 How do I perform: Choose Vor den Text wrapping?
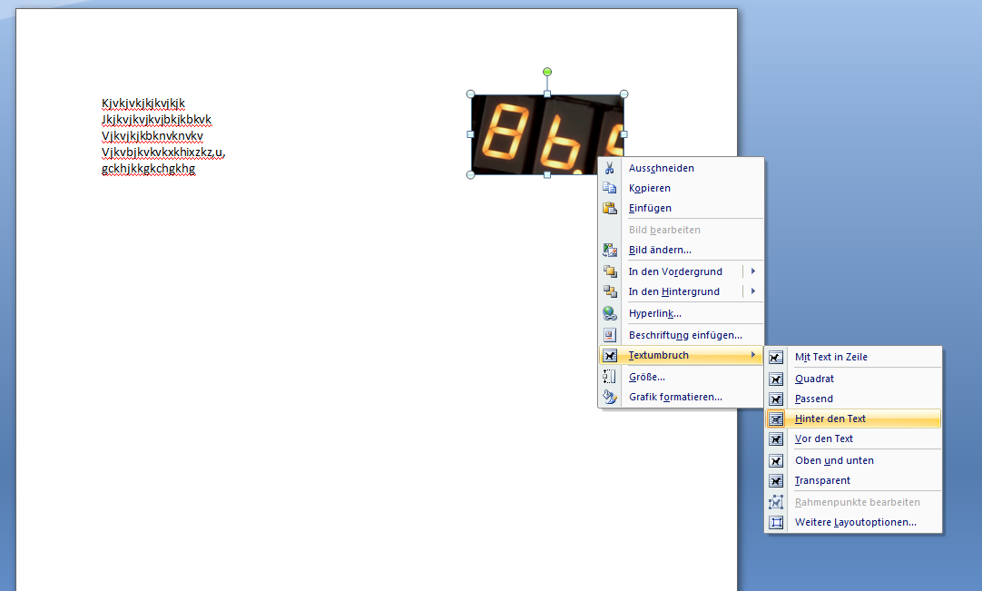pyautogui.click(x=823, y=438)
